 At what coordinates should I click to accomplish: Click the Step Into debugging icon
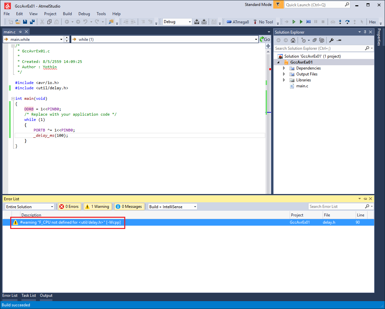pos(340,22)
